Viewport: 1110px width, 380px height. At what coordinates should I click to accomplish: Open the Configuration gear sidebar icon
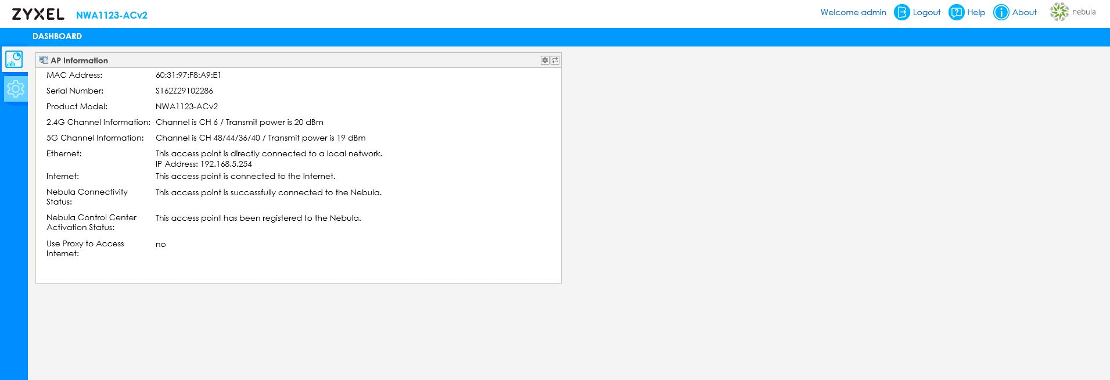point(15,89)
